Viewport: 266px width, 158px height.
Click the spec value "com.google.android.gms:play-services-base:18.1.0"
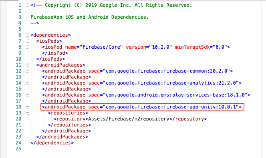[x=175, y=95]
